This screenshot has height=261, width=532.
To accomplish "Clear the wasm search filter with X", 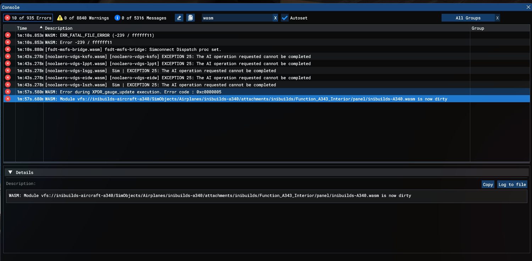I will point(275,18).
